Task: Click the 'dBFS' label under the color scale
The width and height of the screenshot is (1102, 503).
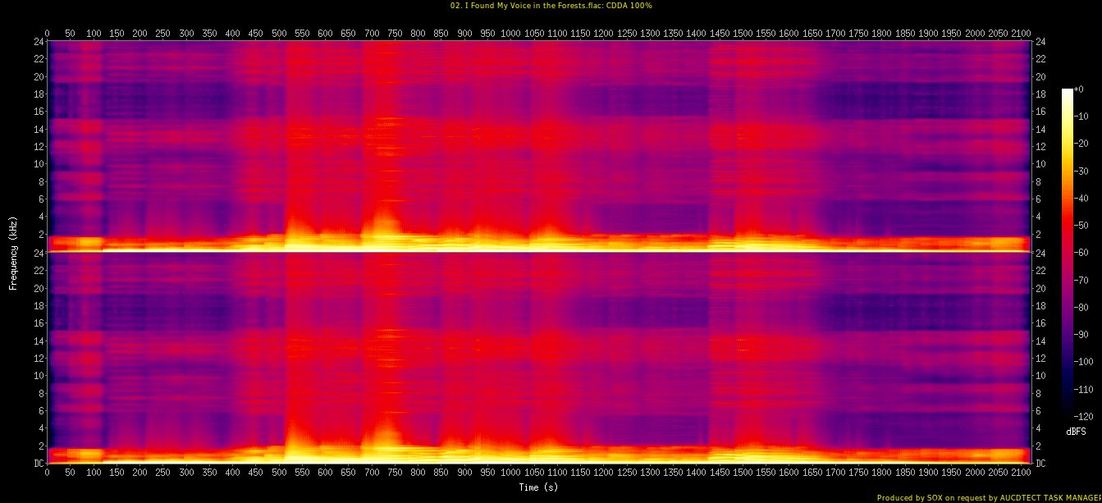Action: point(1076,431)
